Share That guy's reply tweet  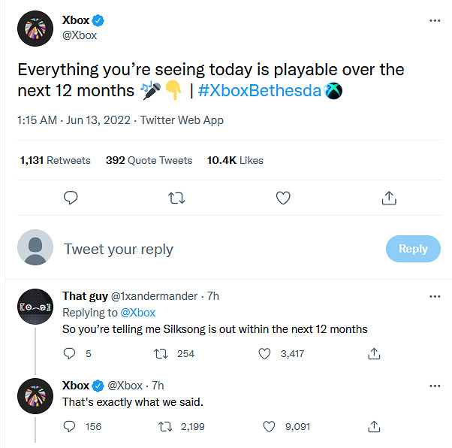point(372,353)
